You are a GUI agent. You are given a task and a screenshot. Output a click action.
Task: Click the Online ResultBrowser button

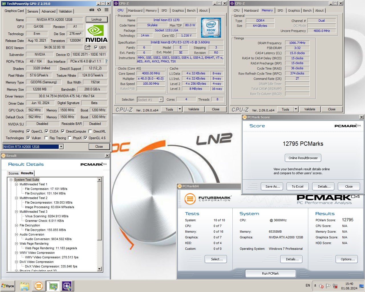pyautogui.click(x=303, y=158)
